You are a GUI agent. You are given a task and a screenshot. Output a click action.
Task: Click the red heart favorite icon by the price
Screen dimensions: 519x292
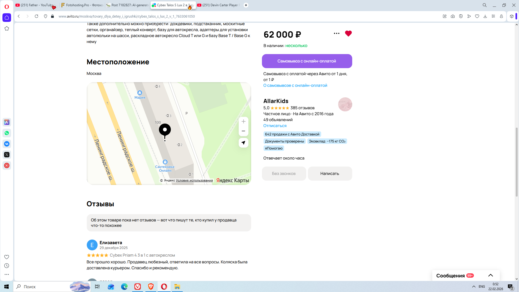coord(348,34)
